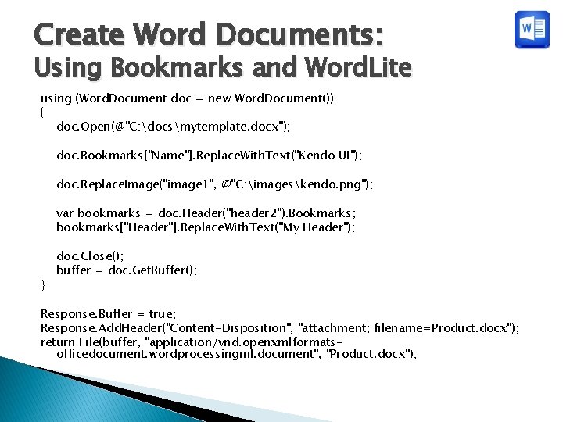The height and width of the screenshot is (422, 563).
Task: Click the "return File(buffer," line
Action: coord(192,342)
